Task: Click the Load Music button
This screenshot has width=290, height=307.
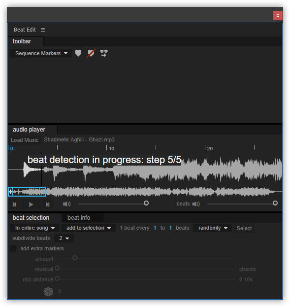Action: pos(25,140)
